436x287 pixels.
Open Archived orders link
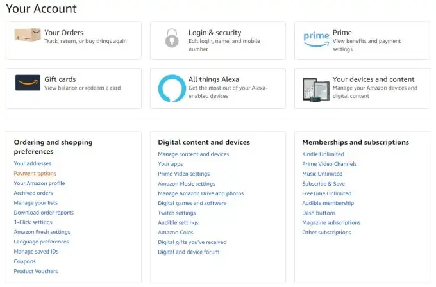point(33,193)
